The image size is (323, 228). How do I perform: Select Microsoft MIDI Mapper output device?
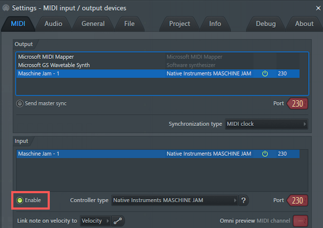(158, 57)
